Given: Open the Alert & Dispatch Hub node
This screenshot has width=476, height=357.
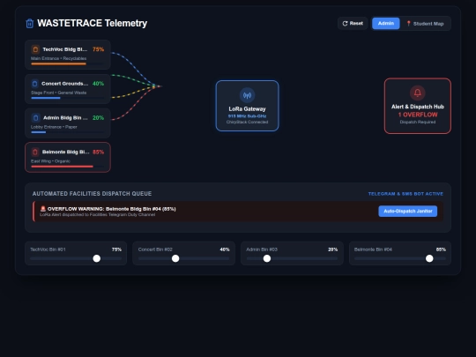Looking at the screenshot, I should [418, 106].
